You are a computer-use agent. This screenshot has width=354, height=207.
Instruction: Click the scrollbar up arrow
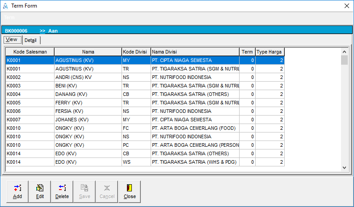click(344, 51)
